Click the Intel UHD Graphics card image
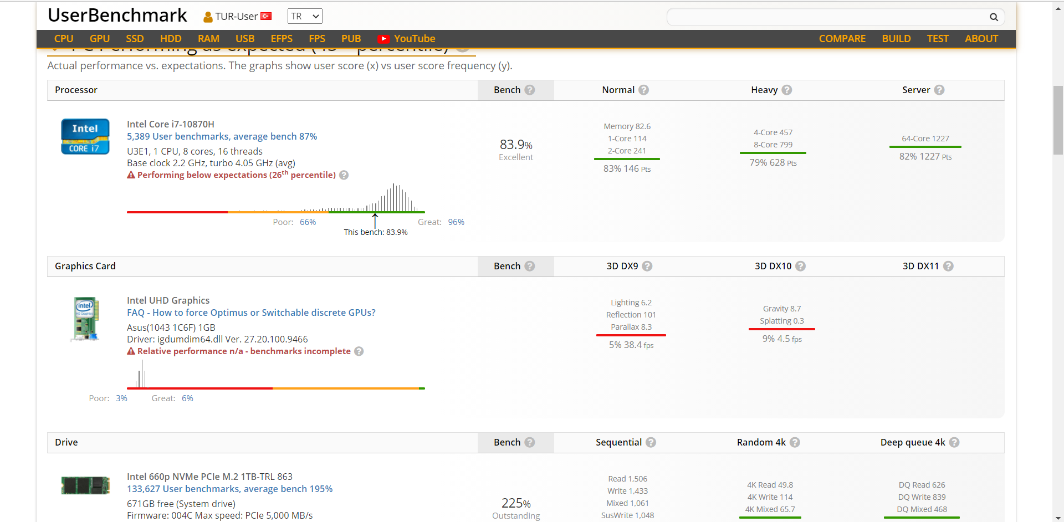Image resolution: width=1064 pixels, height=522 pixels. pos(86,319)
